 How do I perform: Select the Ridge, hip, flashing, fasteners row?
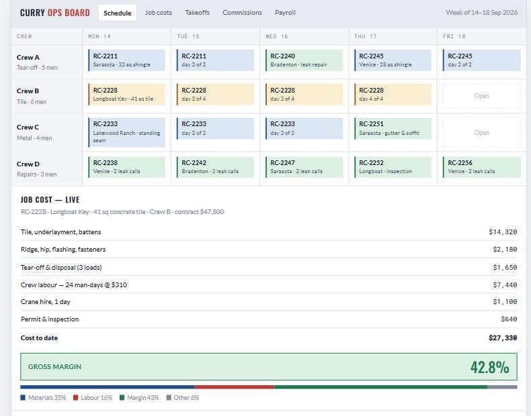coord(269,250)
